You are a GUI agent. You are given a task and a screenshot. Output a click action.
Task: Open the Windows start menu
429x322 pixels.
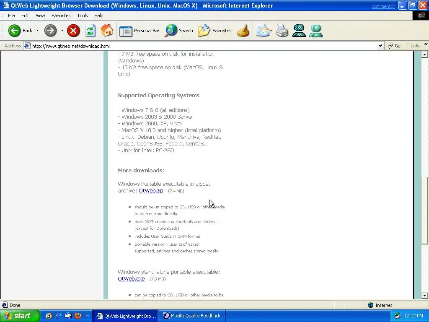pyautogui.click(x=20, y=316)
